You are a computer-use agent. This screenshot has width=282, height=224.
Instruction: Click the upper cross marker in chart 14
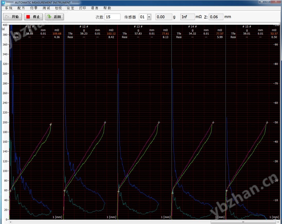[x=213, y=122]
